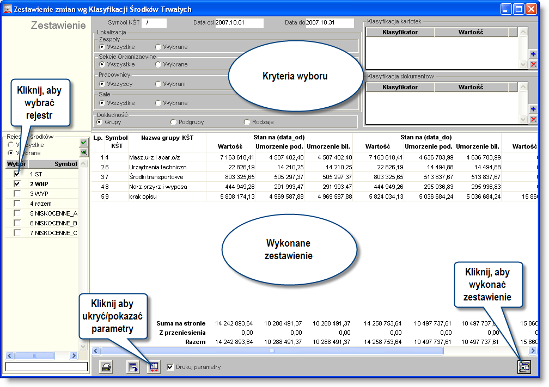Screen dimensions: 549x387
Task: Select Wybrane under Zespoły
Action: (x=158, y=47)
